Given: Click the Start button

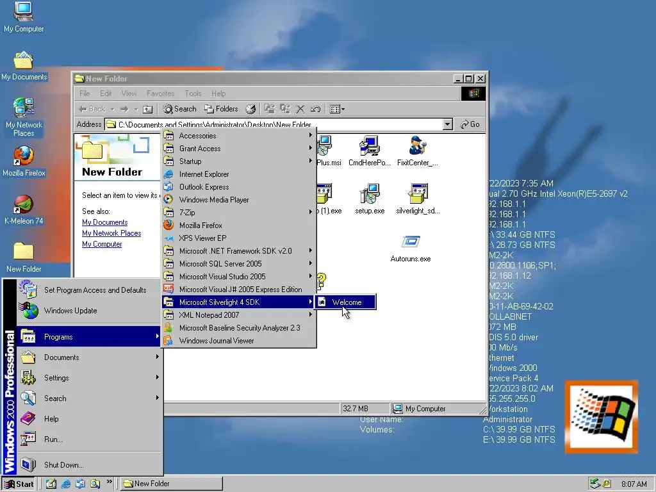Looking at the screenshot, I should [x=19, y=484].
